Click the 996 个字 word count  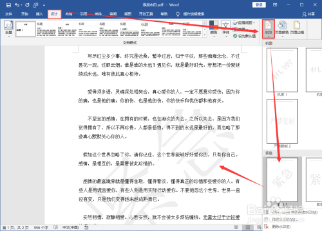41,228
